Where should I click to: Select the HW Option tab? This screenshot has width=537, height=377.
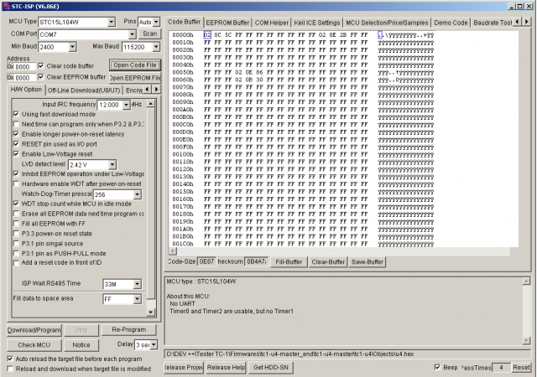click(26, 90)
